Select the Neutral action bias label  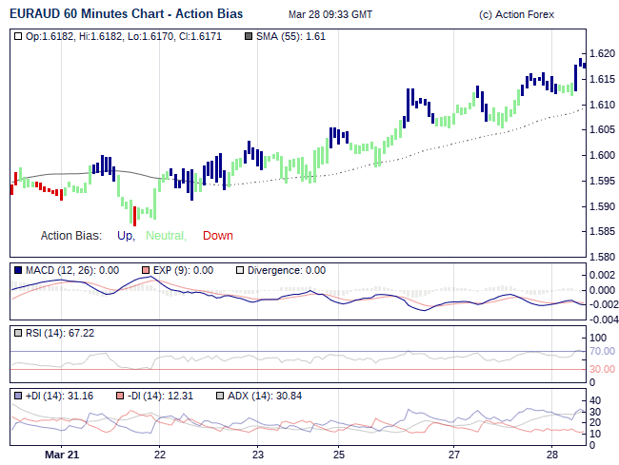[166, 236]
